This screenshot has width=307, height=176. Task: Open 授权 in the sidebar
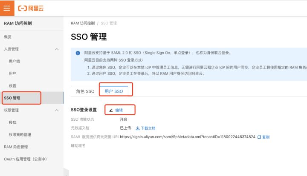coord(12,122)
